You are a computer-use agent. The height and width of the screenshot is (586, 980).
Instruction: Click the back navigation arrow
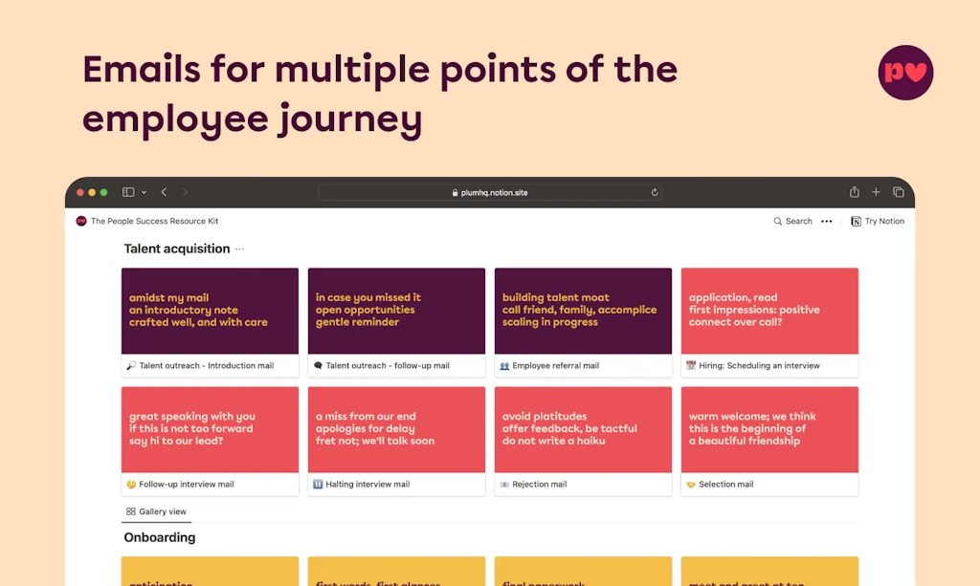tap(163, 191)
